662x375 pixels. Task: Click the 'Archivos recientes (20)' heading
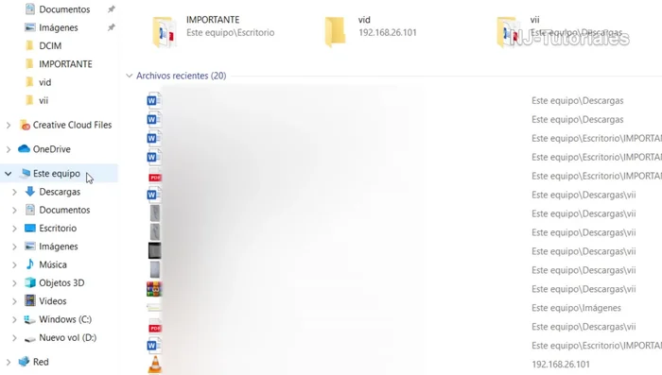182,76
